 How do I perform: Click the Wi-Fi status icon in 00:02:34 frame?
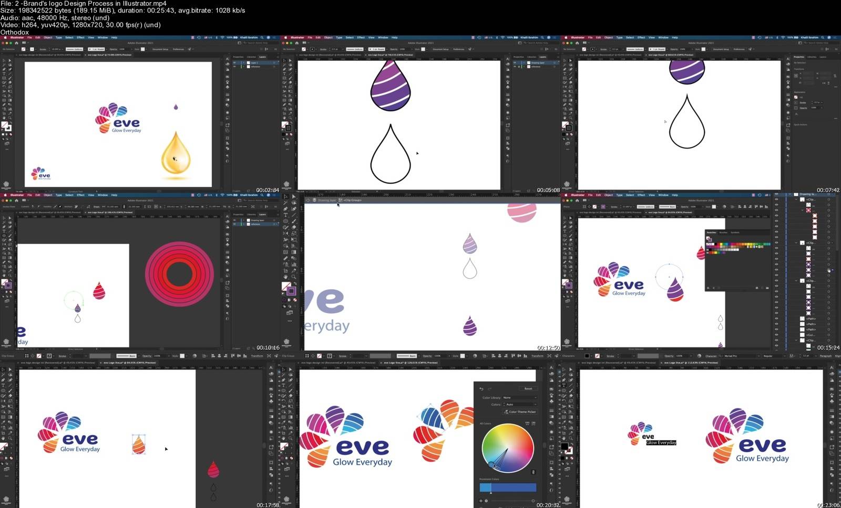coord(222,37)
